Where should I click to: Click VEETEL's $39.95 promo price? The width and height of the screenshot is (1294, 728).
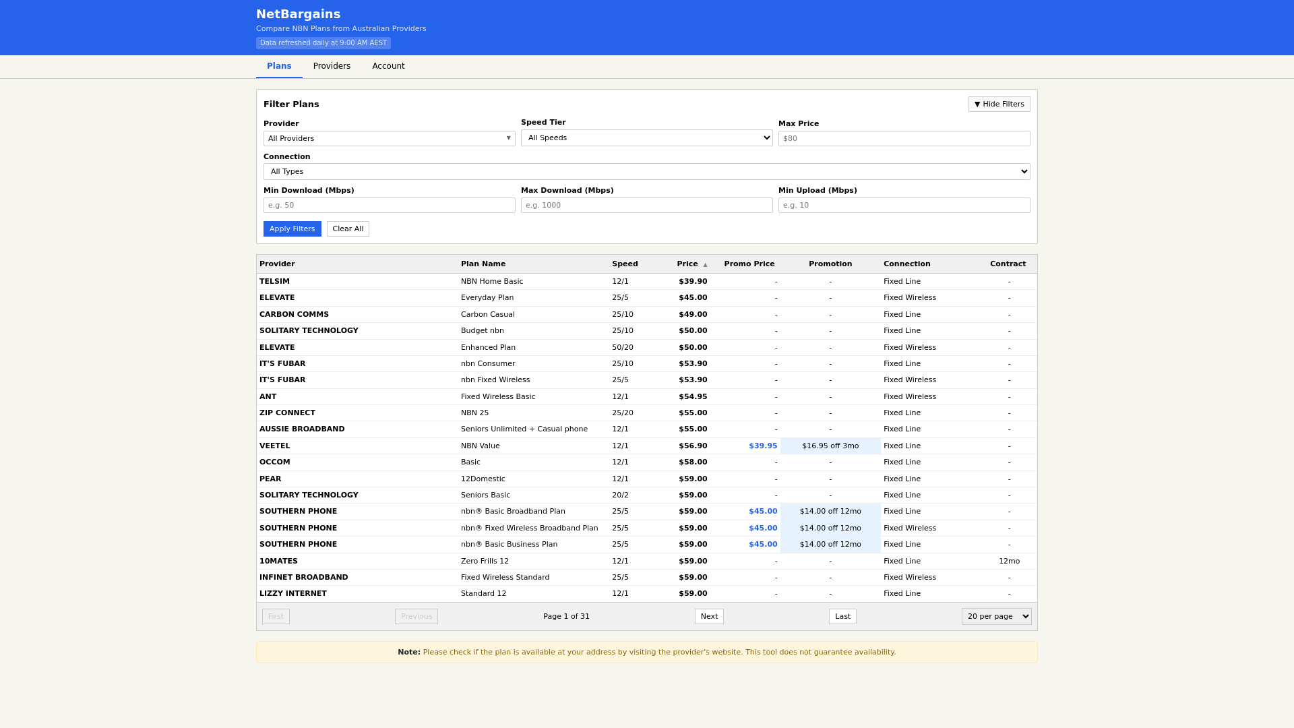[763, 446]
